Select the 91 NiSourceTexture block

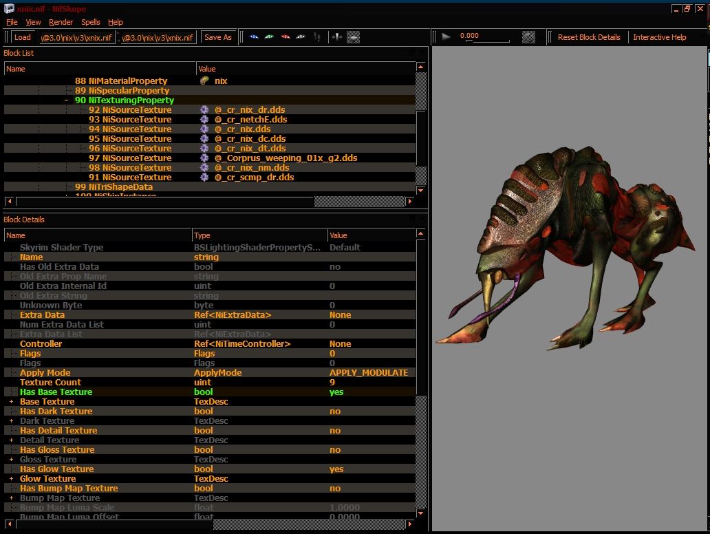130,177
